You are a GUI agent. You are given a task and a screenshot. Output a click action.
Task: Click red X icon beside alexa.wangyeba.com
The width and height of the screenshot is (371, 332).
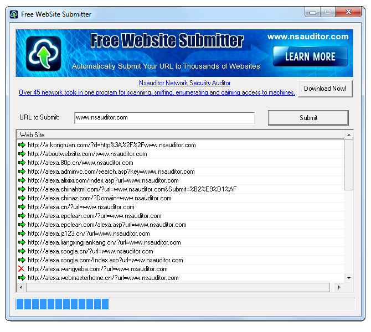22,269
